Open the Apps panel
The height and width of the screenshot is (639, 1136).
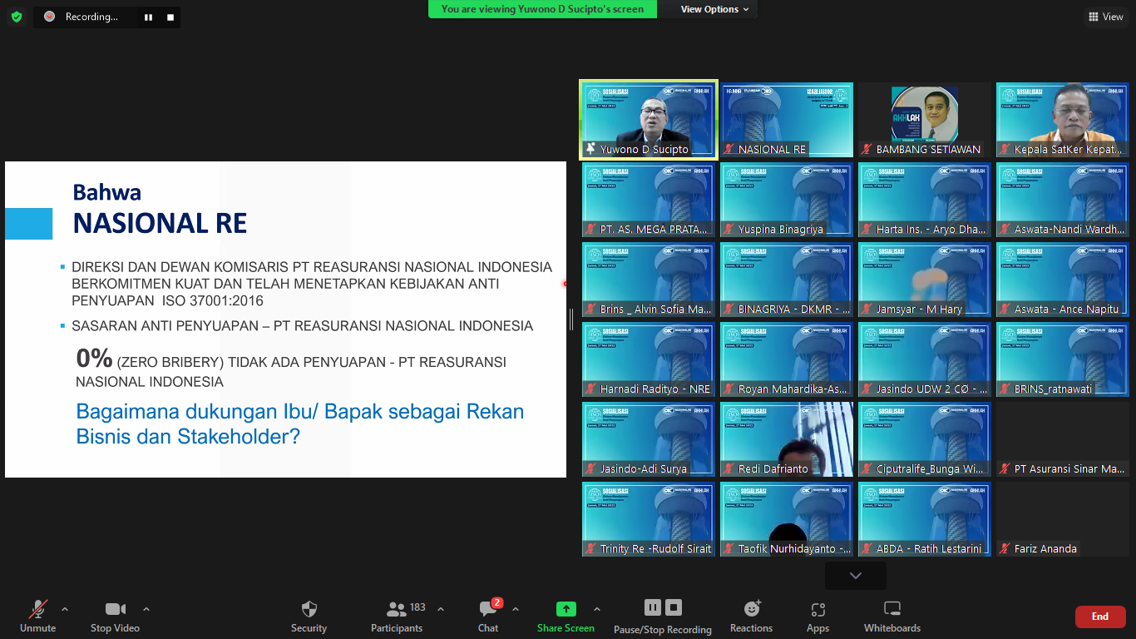point(817,617)
